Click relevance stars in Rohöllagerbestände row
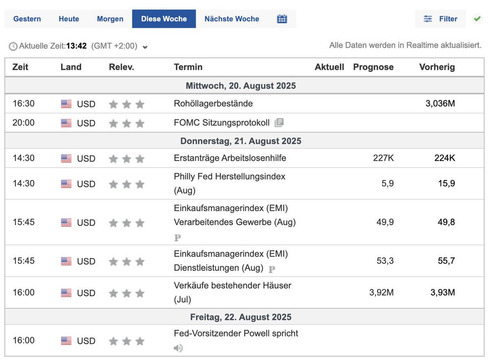This screenshot has width=489, height=361. 127,104
